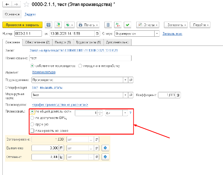Expand the duration unit дн dropdown
The width and height of the screenshot is (223, 175).
[125, 113]
